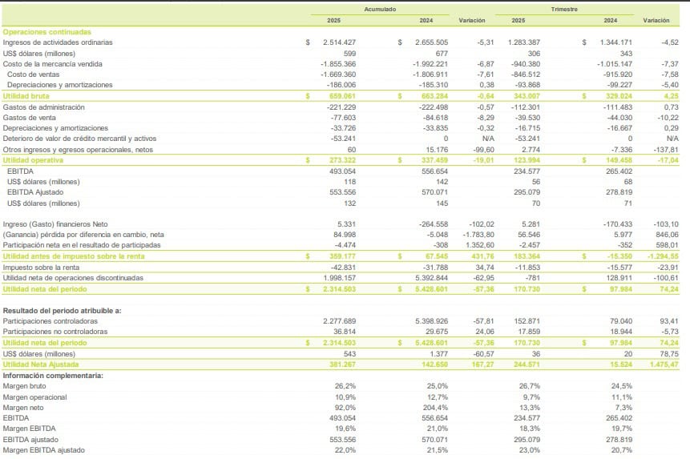Select the adjusted net profit value 381.267
Image resolution: width=690 pixels, height=459 pixels.
[342, 364]
